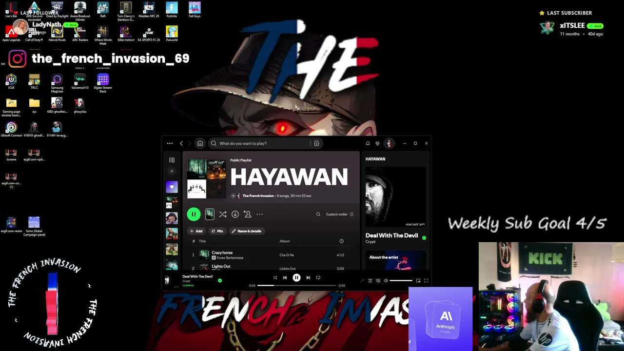Open the Fortnite desktop shortcut
This screenshot has width=624, height=351.
point(172,10)
